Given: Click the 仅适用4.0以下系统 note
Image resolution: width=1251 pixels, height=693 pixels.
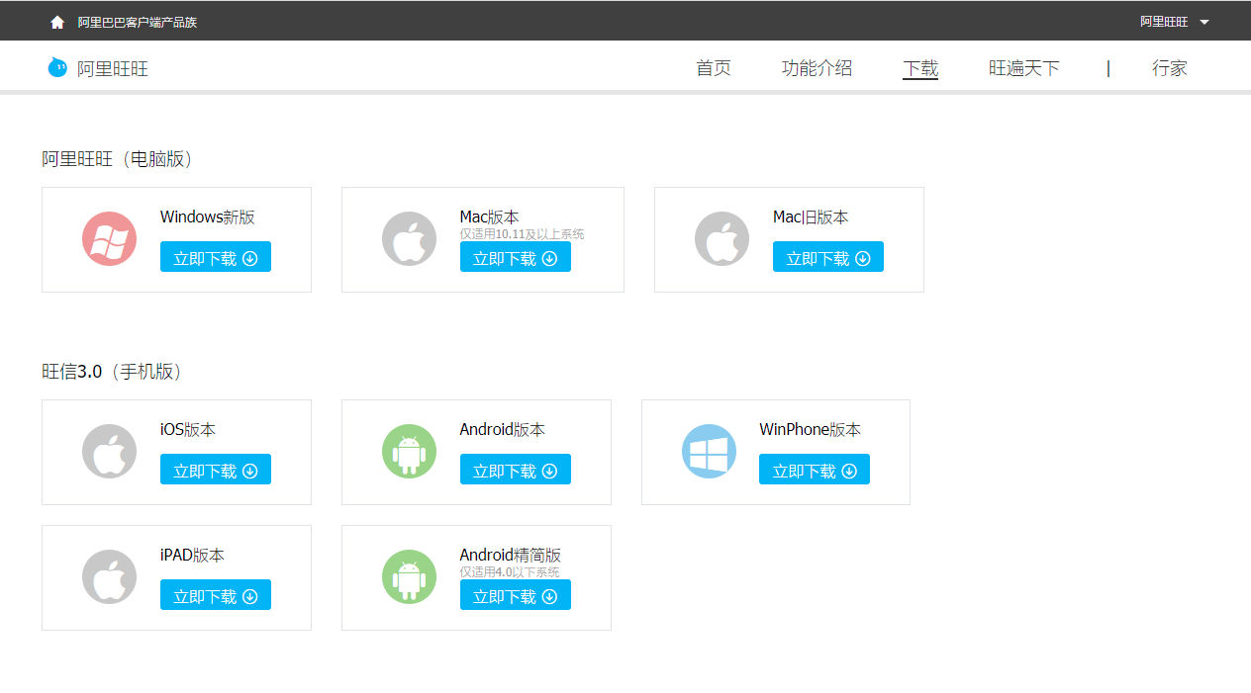Looking at the screenshot, I should pos(510,572).
